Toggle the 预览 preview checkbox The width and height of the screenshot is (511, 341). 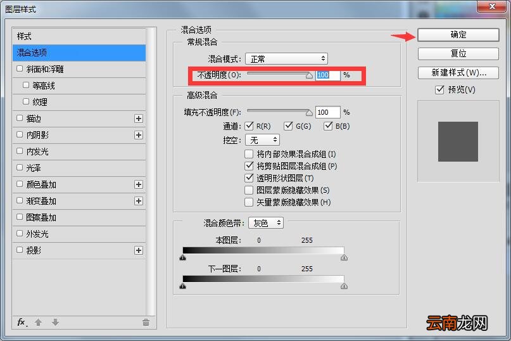(439, 89)
